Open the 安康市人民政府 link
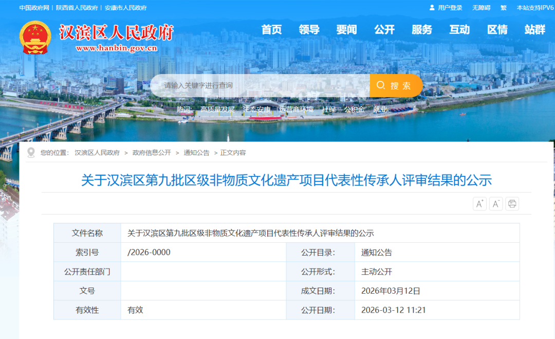555x339 pixels. click(x=126, y=8)
